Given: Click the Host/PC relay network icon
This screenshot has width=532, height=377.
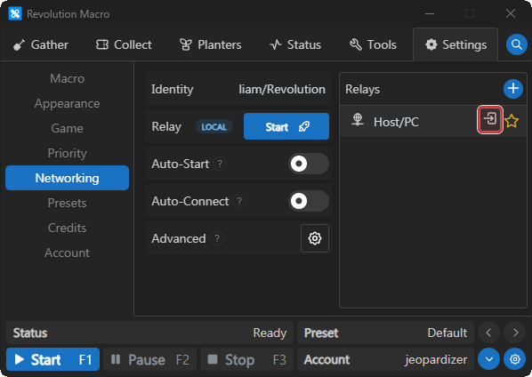Looking at the screenshot, I should click(x=358, y=120).
